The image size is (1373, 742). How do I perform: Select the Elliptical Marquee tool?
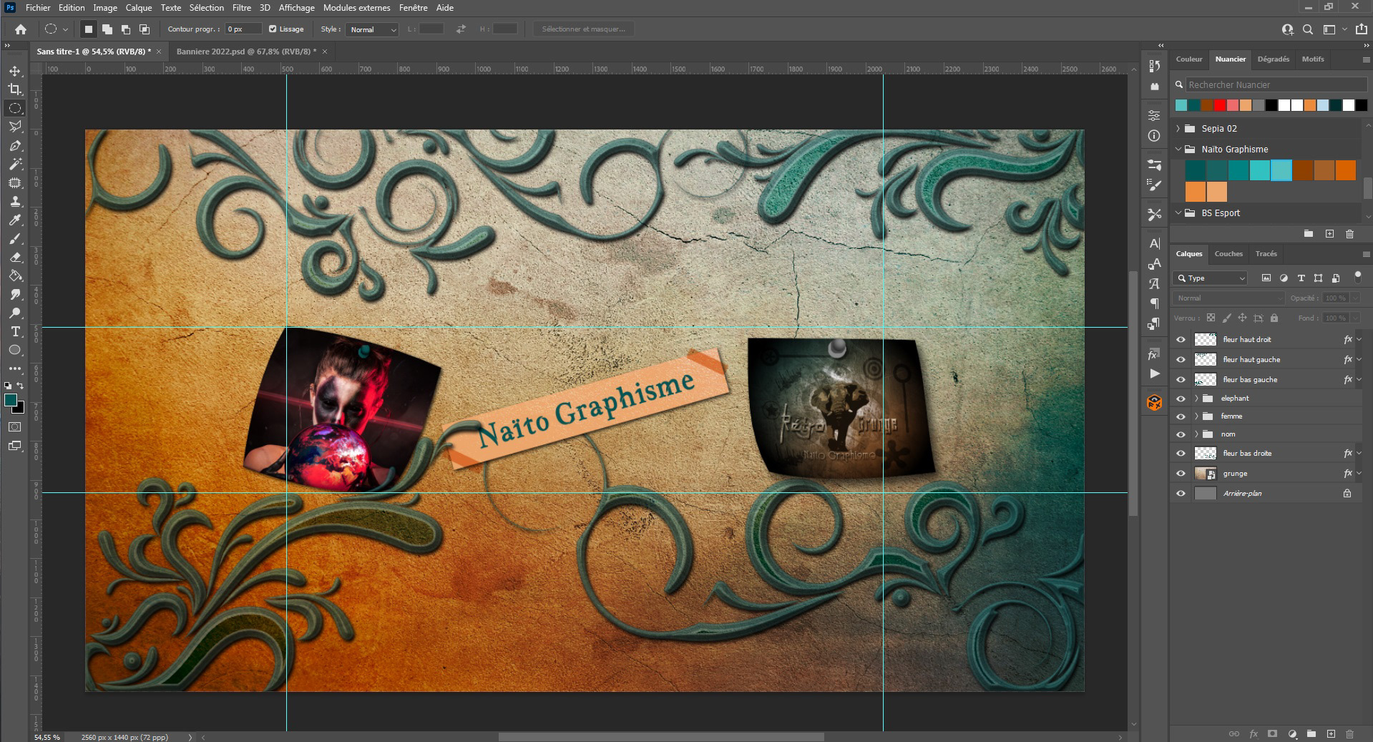(15, 108)
